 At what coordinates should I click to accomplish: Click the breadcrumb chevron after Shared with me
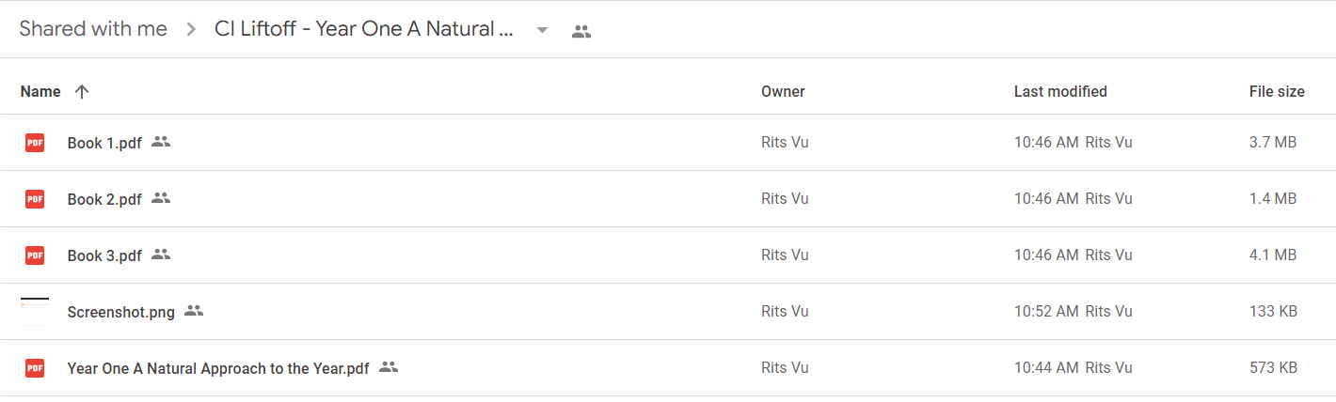coord(191,29)
